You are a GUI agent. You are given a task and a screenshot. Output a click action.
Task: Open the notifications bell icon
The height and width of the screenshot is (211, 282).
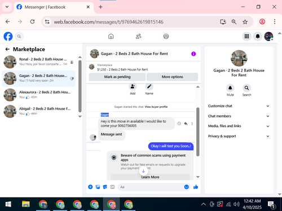tap(258, 36)
